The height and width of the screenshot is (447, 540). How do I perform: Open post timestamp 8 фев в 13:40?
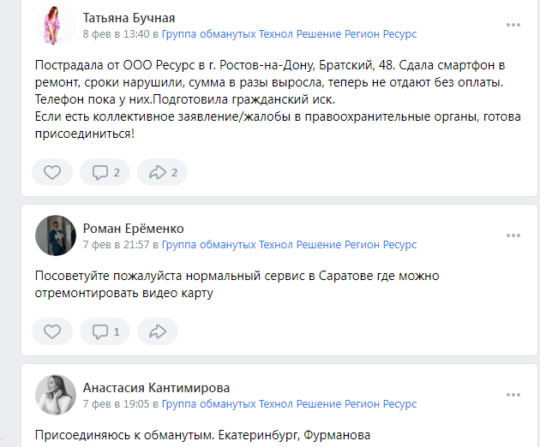pyautogui.click(x=116, y=34)
